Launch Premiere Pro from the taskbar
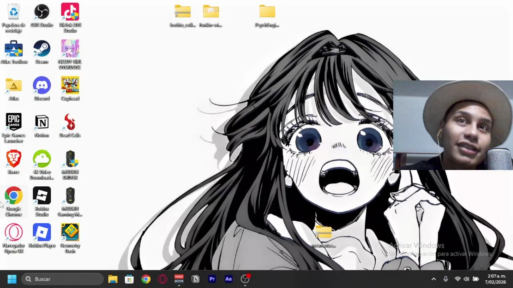The image size is (513, 288). coord(212,279)
